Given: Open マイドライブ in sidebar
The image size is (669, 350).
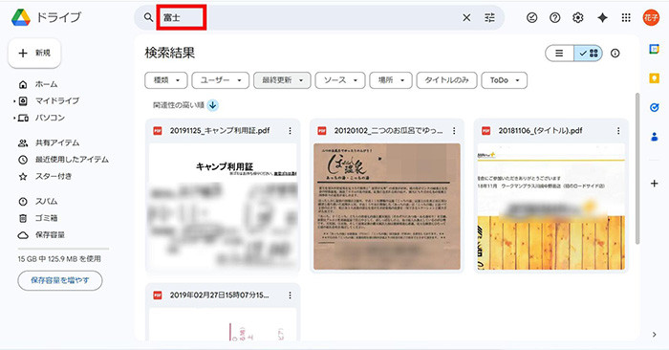Looking at the screenshot, I should [57, 101].
